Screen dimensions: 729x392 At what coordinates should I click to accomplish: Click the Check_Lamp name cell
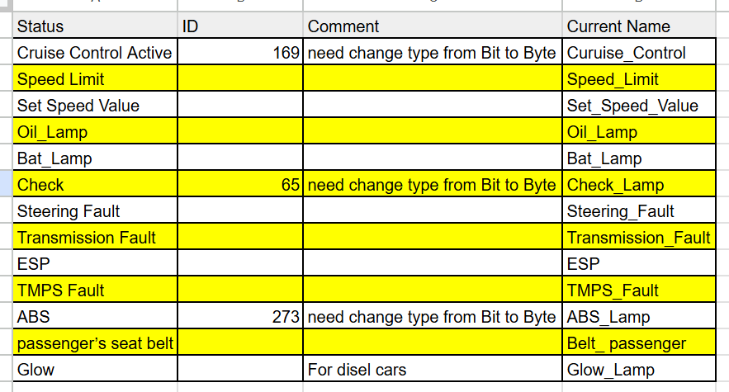pos(638,185)
